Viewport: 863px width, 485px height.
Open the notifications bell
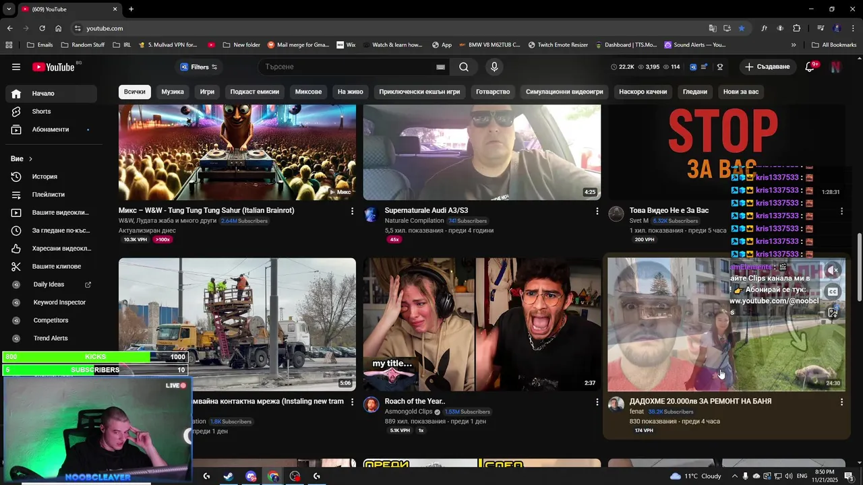tap(810, 67)
